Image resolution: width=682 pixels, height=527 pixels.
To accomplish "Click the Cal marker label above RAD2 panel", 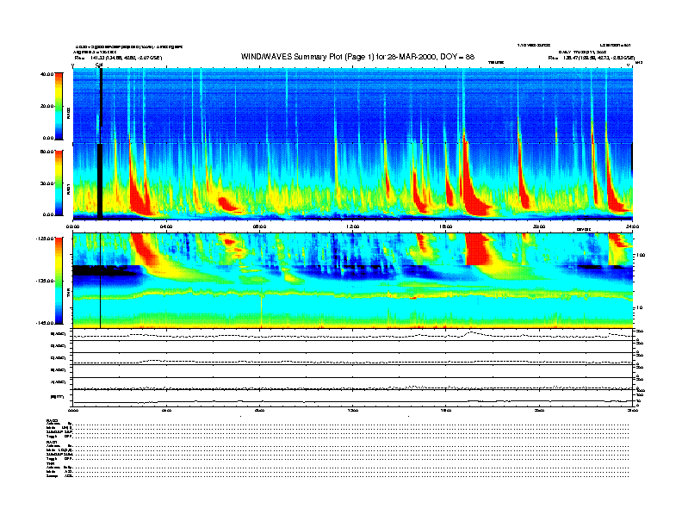I will 99,65.
